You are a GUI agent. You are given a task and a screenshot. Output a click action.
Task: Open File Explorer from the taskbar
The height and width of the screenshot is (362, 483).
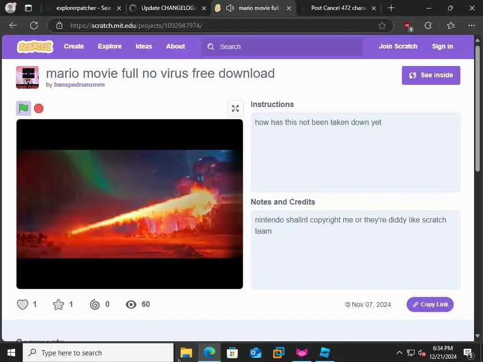186,353
